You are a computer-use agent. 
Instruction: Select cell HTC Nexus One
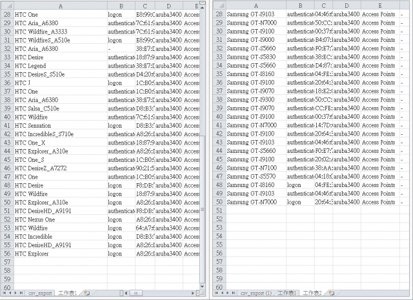coord(61,219)
